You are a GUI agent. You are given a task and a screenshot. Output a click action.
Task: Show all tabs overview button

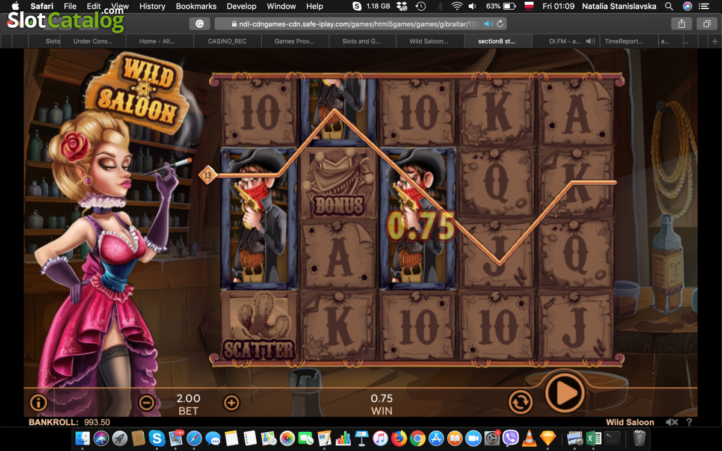706,24
